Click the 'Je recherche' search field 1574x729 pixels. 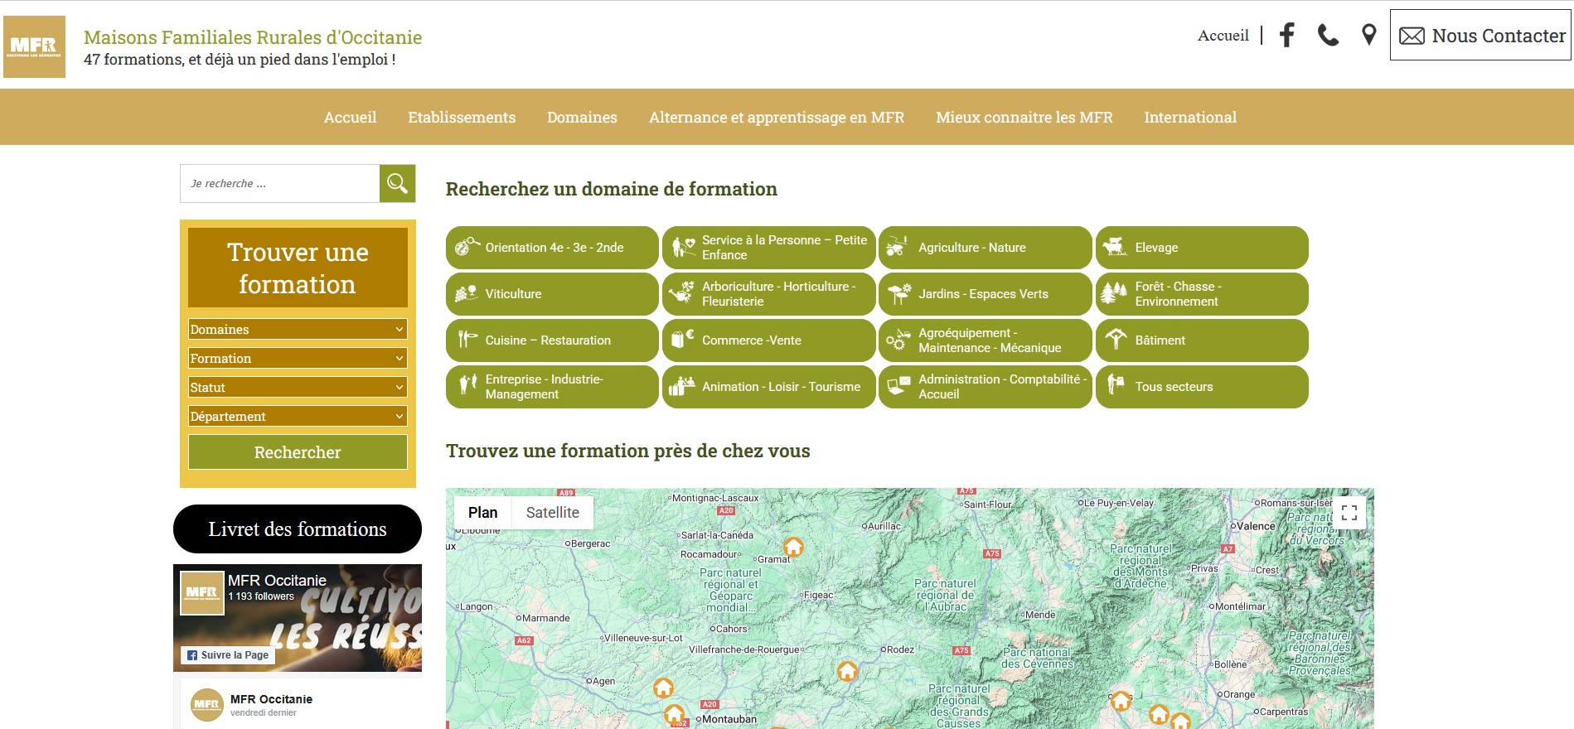[x=280, y=183]
